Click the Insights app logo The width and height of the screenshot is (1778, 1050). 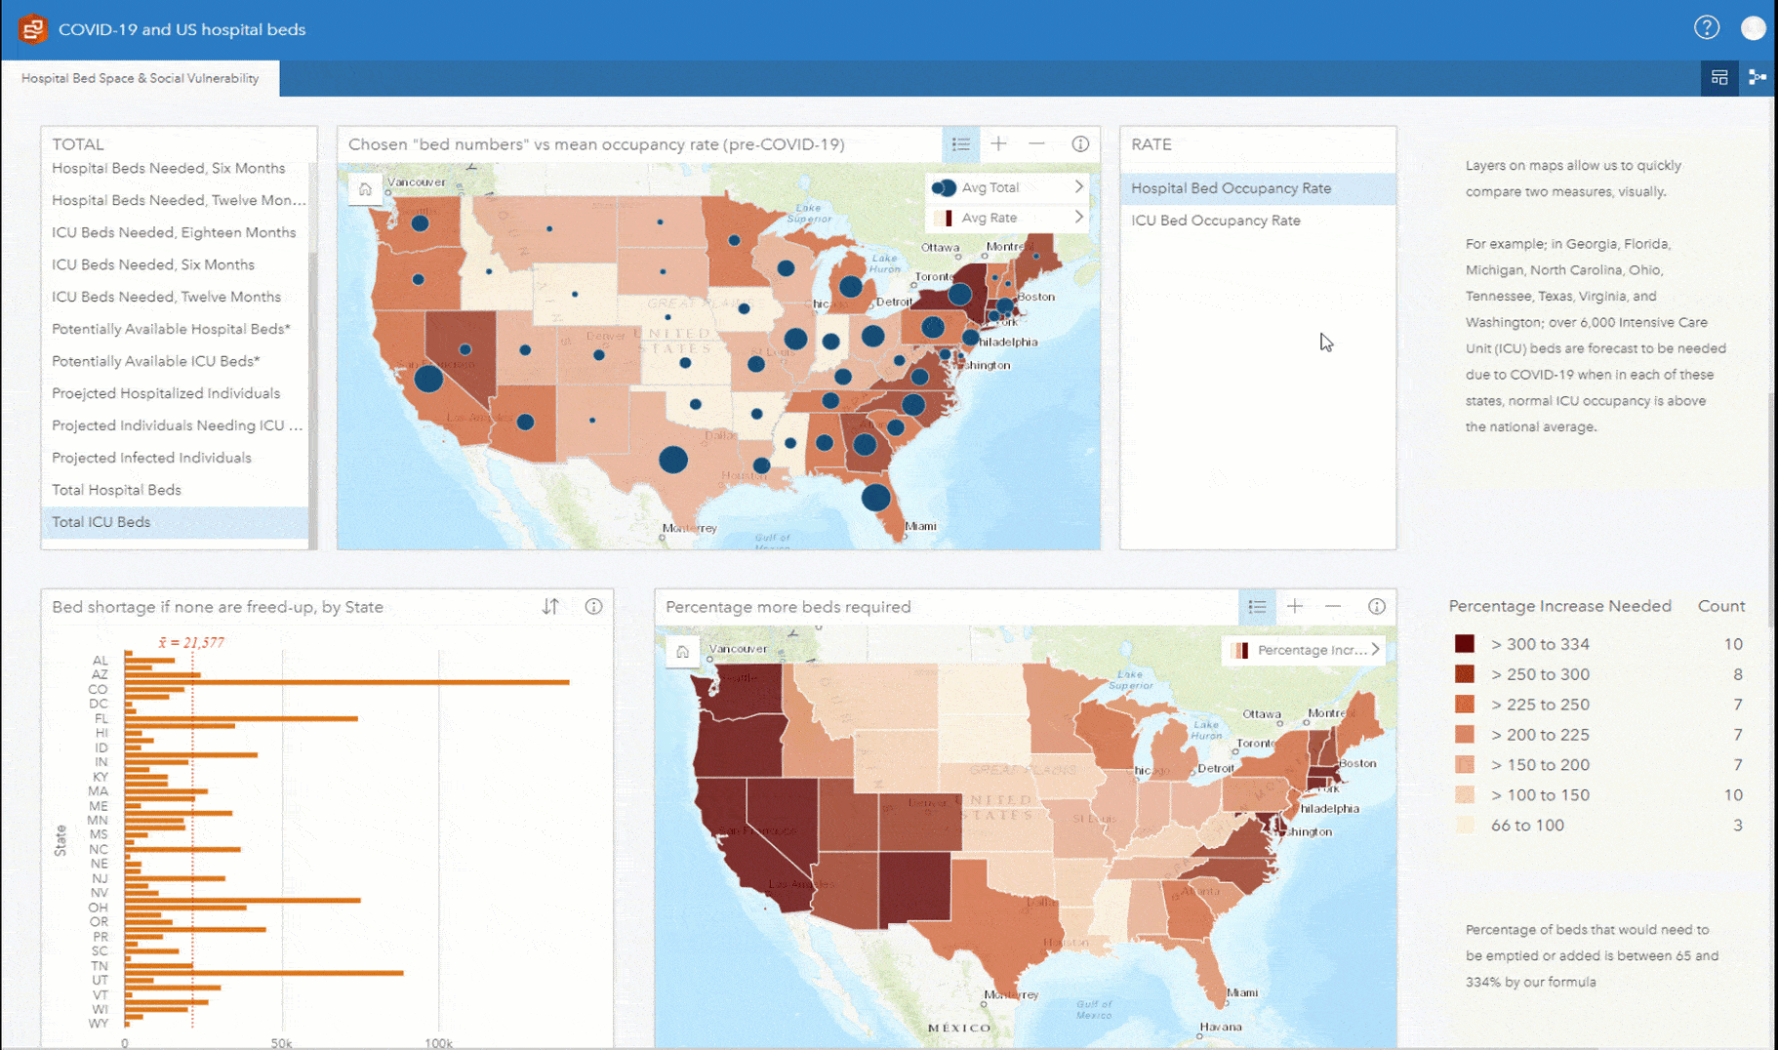(x=32, y=29)
